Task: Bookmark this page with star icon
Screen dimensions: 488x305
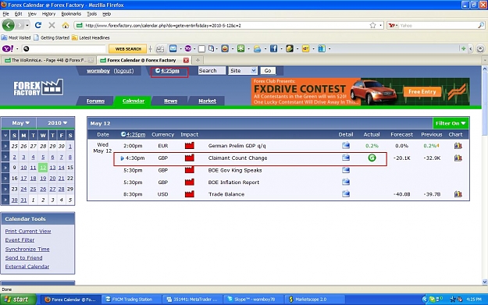Action: click(372, 25)
